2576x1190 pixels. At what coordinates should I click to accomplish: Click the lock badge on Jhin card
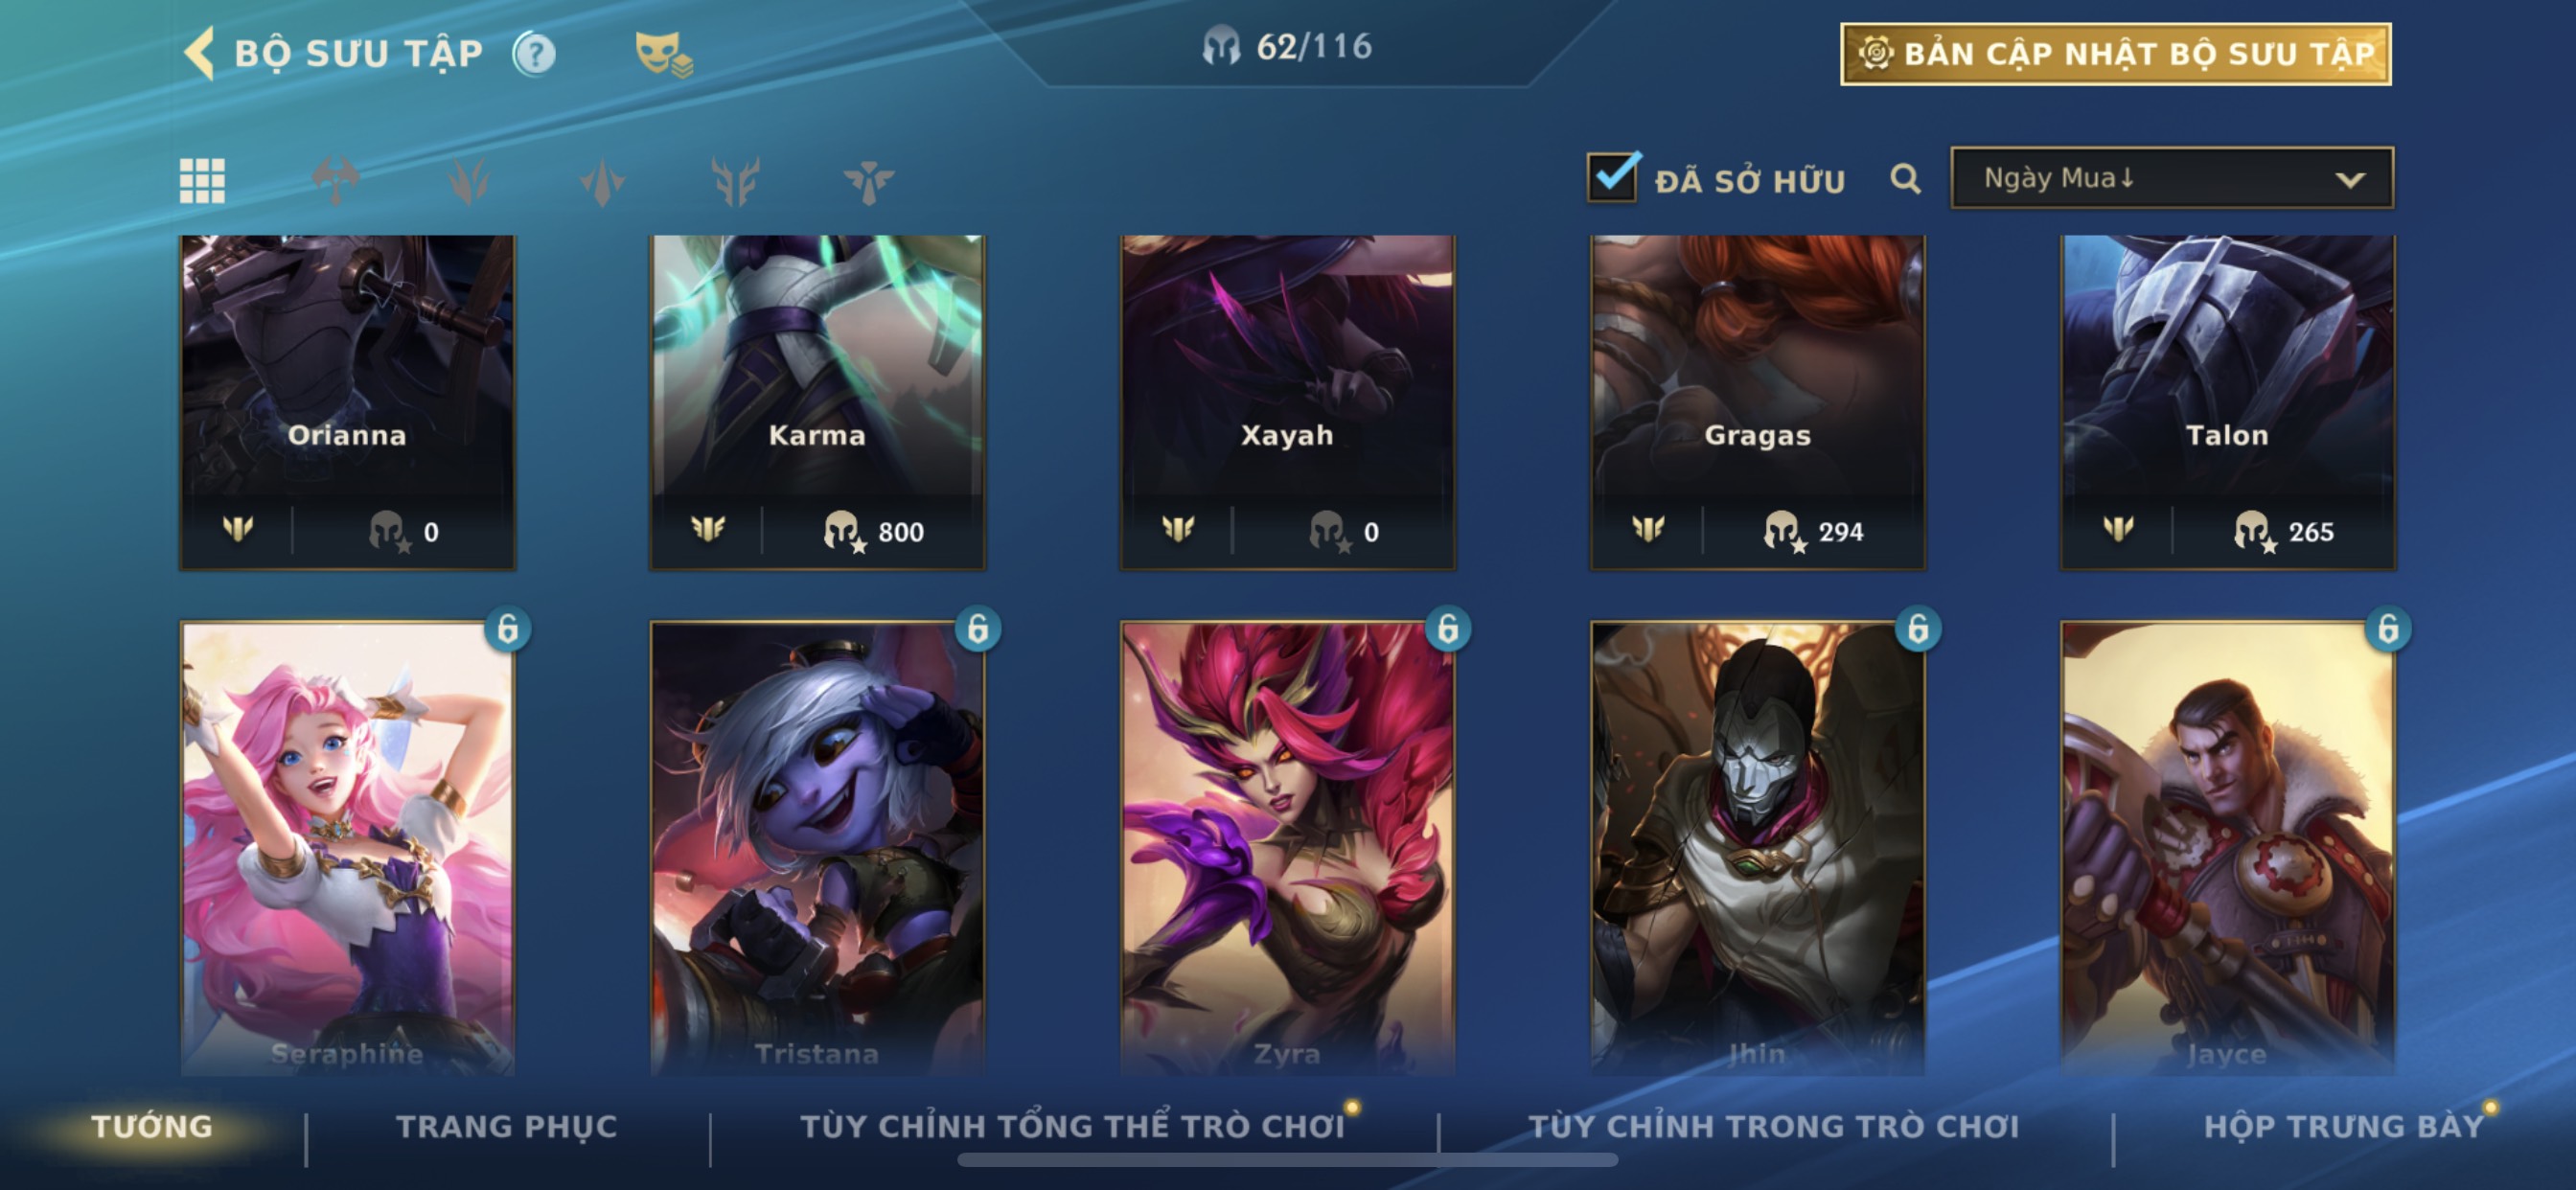point(1917,629)
